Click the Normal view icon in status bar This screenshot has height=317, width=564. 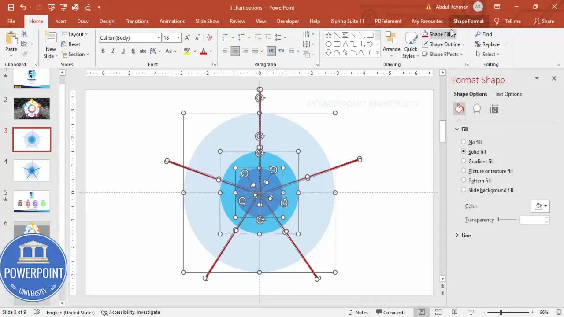422,312
